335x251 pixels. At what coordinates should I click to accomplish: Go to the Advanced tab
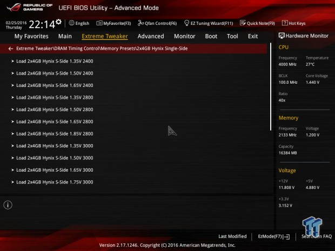tap(151, 36)
